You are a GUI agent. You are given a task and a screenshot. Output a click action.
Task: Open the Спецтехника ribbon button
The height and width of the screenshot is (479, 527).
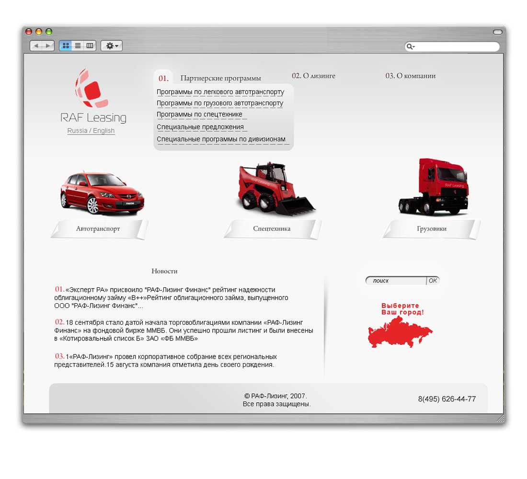click(x=272, y=229)
